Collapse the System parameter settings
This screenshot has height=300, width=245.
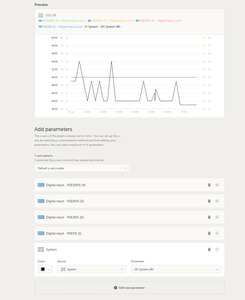[x=217, y=249]
